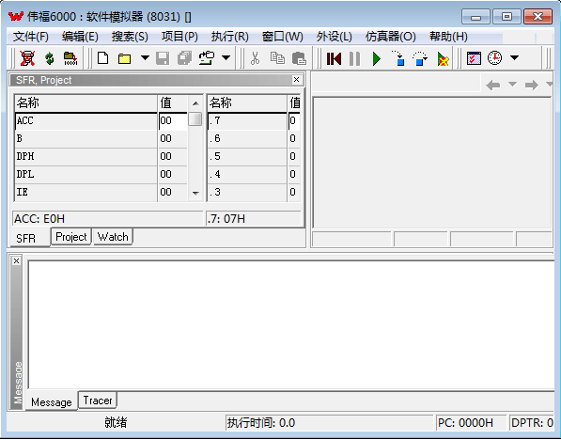
Task: Click the SFR list scroll-down arrow
Action: tap(195, 194)
